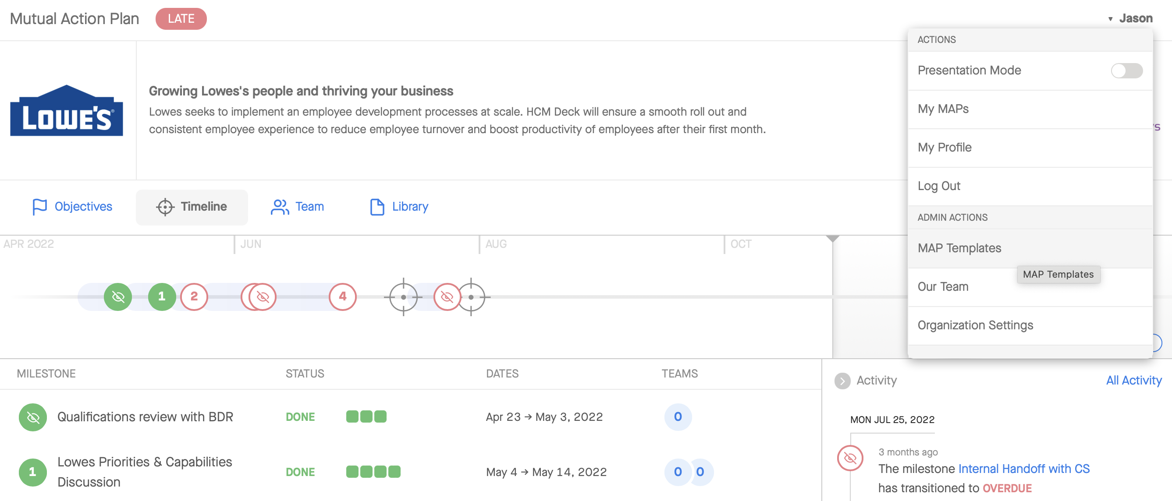The image size is (1172, 501).
Task: Click green hidden-eye milestone on timeline
Action: [118, 297]
